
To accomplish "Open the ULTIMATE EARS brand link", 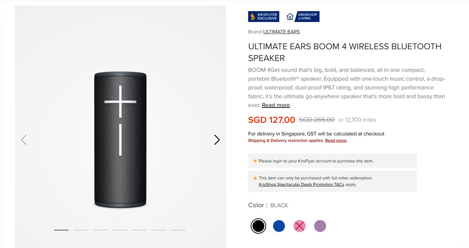I will 281,32.
